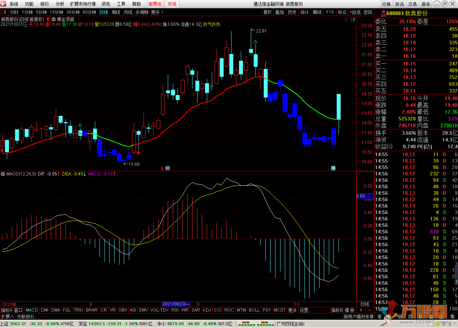This screenshot has height=328, width=458.
Task: Select the VOL-TDX indicator tab
Action: click(160, 310)
